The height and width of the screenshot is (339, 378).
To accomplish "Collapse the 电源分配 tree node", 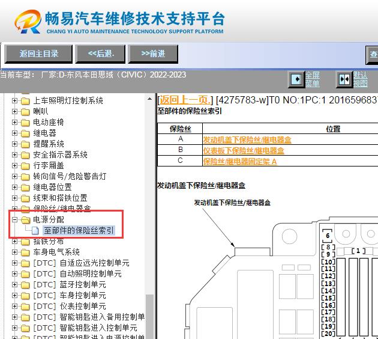I will (x=15, y=220).
